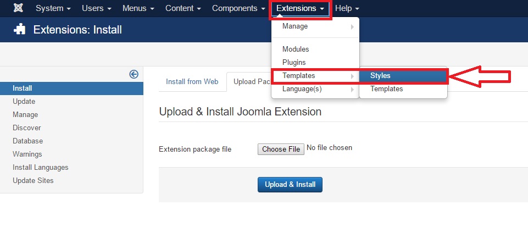Click the Upload & Install button

coord(290,185)
